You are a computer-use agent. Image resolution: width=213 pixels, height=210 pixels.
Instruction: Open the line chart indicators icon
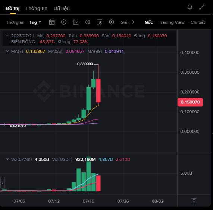pyautogui.click(x=76, y=22)
